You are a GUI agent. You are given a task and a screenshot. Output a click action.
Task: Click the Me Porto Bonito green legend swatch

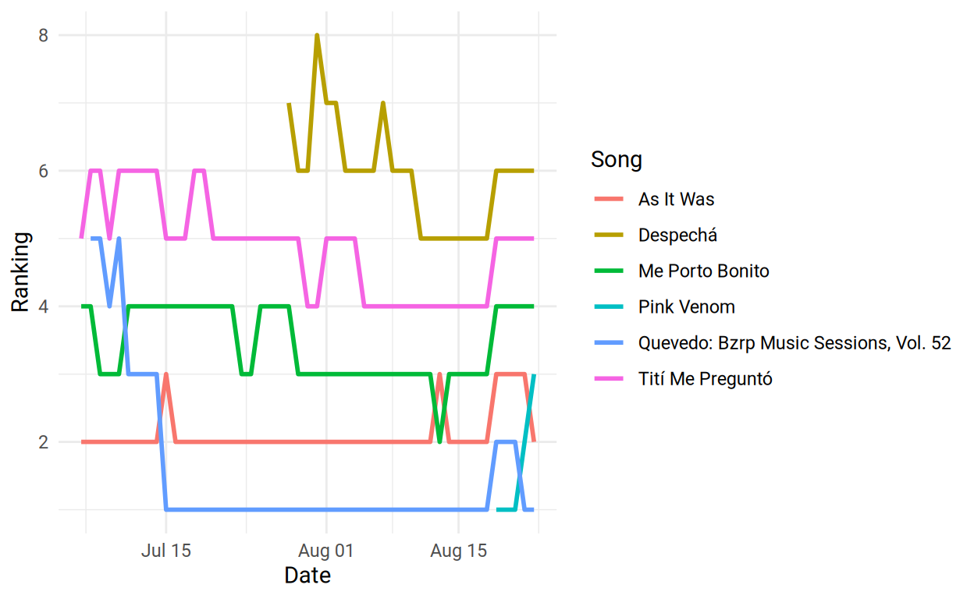pyautogui.click(x=609, y=271)
